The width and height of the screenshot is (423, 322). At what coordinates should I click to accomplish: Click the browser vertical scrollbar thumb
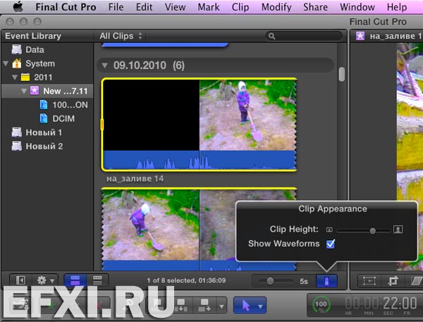coord(342,74)
